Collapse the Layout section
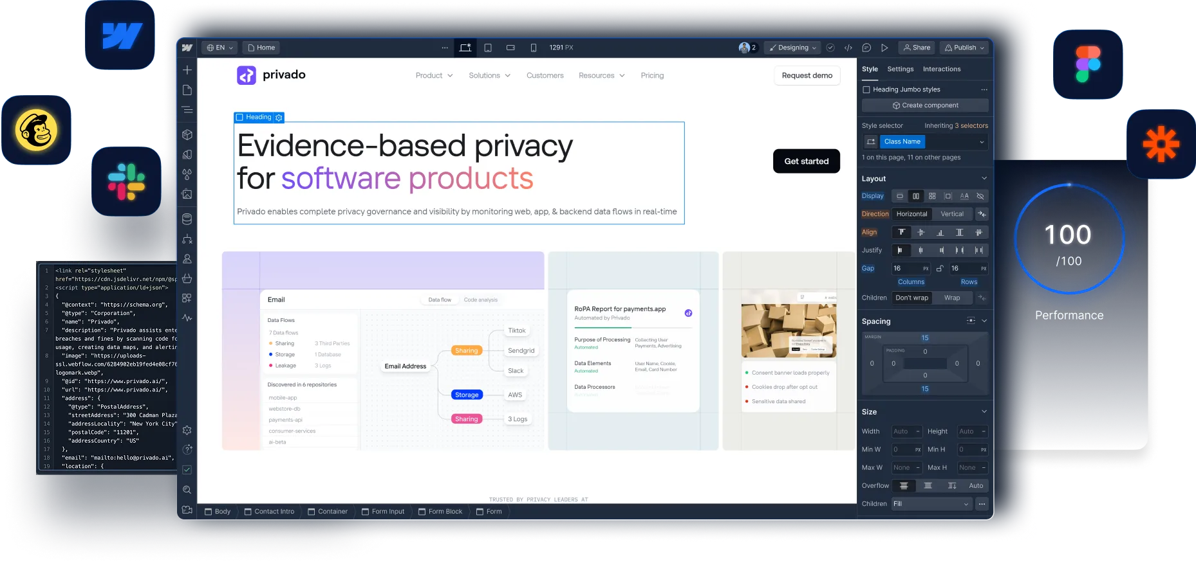Viewport: 1196px width, 565px height. coord(984,179)
